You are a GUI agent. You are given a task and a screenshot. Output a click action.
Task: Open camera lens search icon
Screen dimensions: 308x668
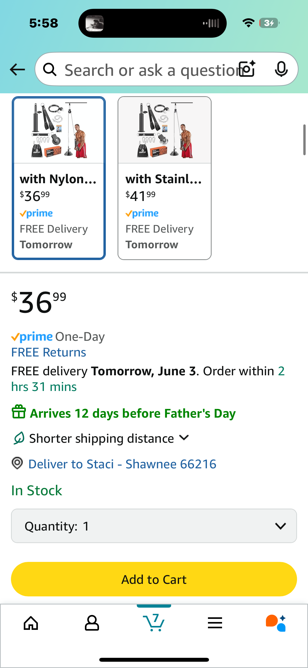click(x=247, y=69)
